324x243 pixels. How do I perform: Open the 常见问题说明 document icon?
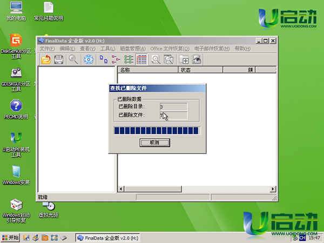[x=49, y=11]
